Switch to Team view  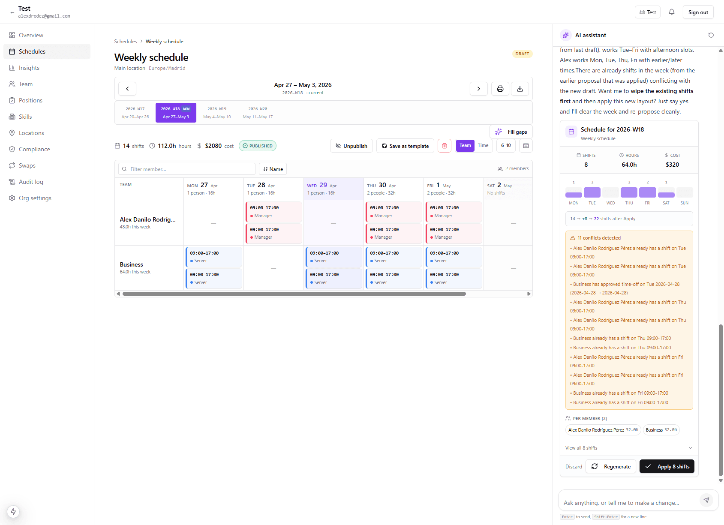coord(465,146)
